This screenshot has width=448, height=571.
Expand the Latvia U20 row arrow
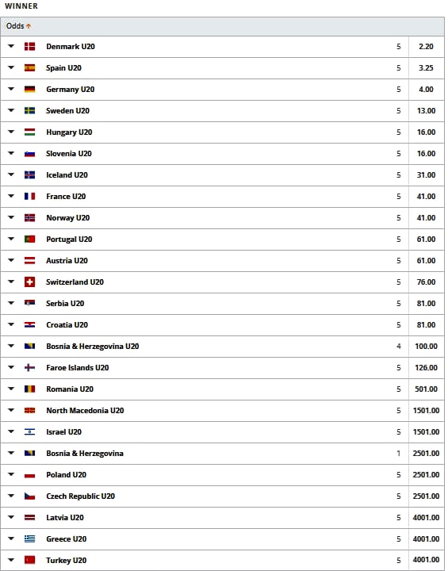11,517
